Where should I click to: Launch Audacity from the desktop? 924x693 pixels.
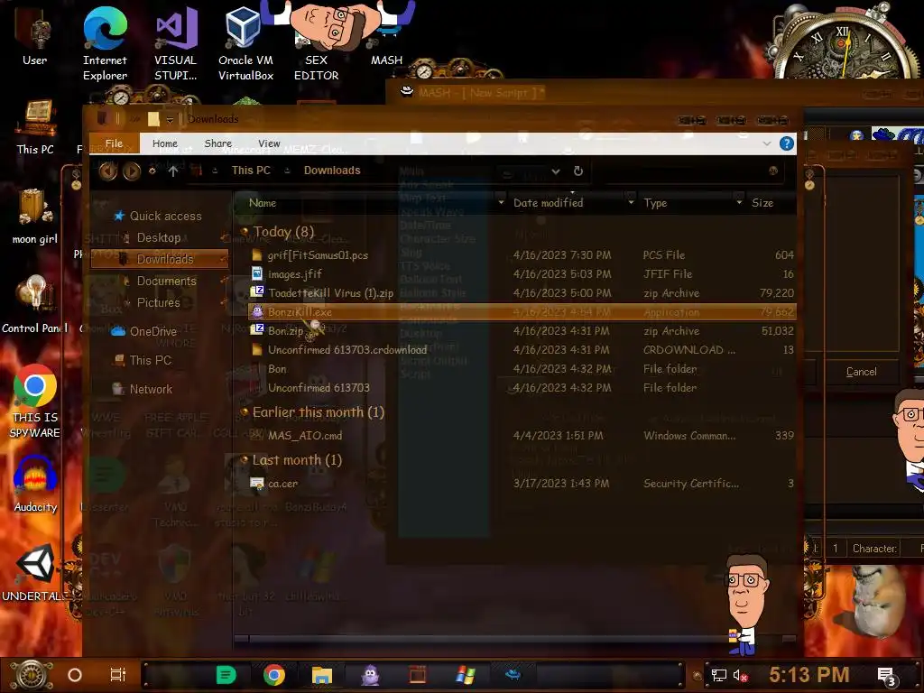pyautogui.click(x=35, y=485)
